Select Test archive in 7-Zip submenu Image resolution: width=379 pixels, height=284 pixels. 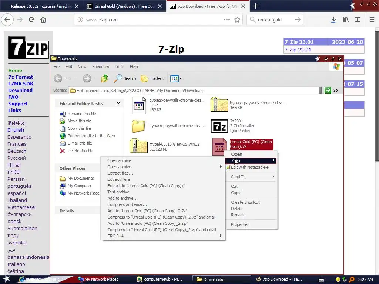[163, 192]
